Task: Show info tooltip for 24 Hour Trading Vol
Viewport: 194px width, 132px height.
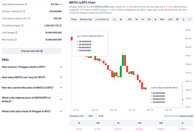Action: click(x=24, y=11)
